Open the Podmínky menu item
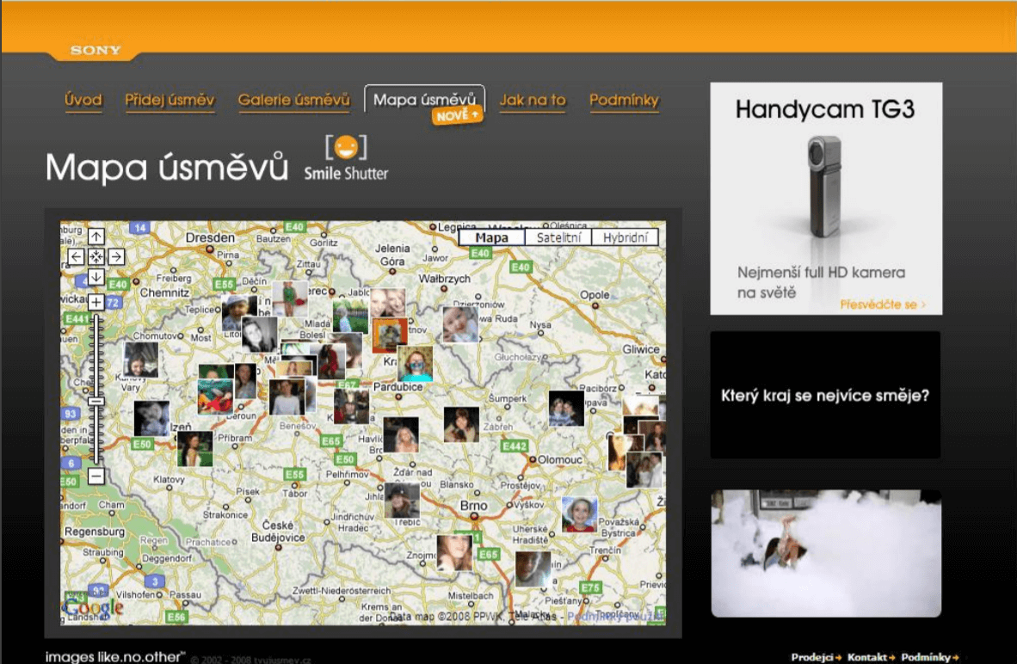 tap(624, 100)
